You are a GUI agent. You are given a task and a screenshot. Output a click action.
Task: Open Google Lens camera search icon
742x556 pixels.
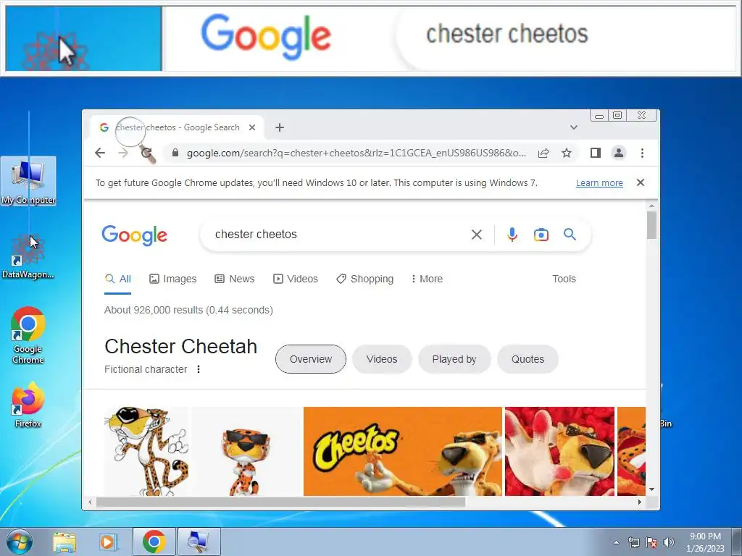click(541, 235)
